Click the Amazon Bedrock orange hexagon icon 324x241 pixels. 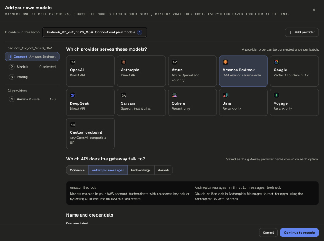226,62
